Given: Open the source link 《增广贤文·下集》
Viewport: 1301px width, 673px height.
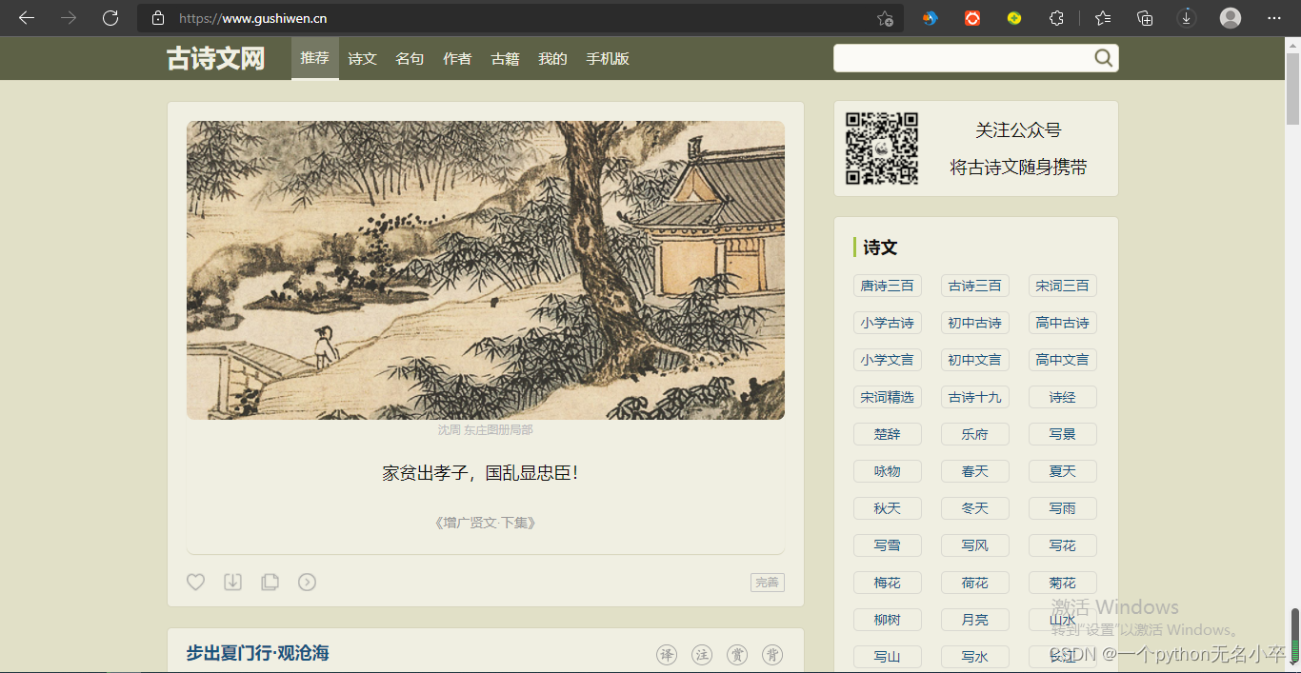Looking at the screenshot, I should point(486,523).
